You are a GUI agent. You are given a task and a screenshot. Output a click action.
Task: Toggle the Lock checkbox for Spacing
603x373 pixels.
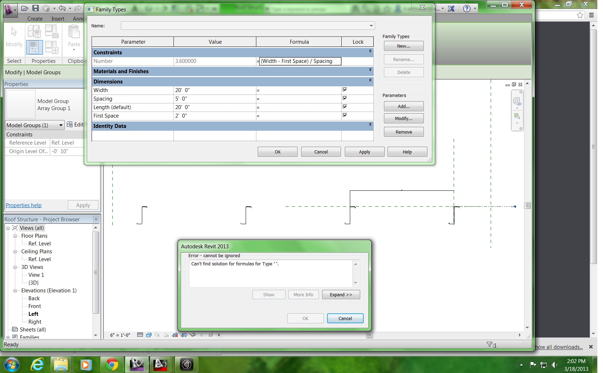click(x=345, y=98)
